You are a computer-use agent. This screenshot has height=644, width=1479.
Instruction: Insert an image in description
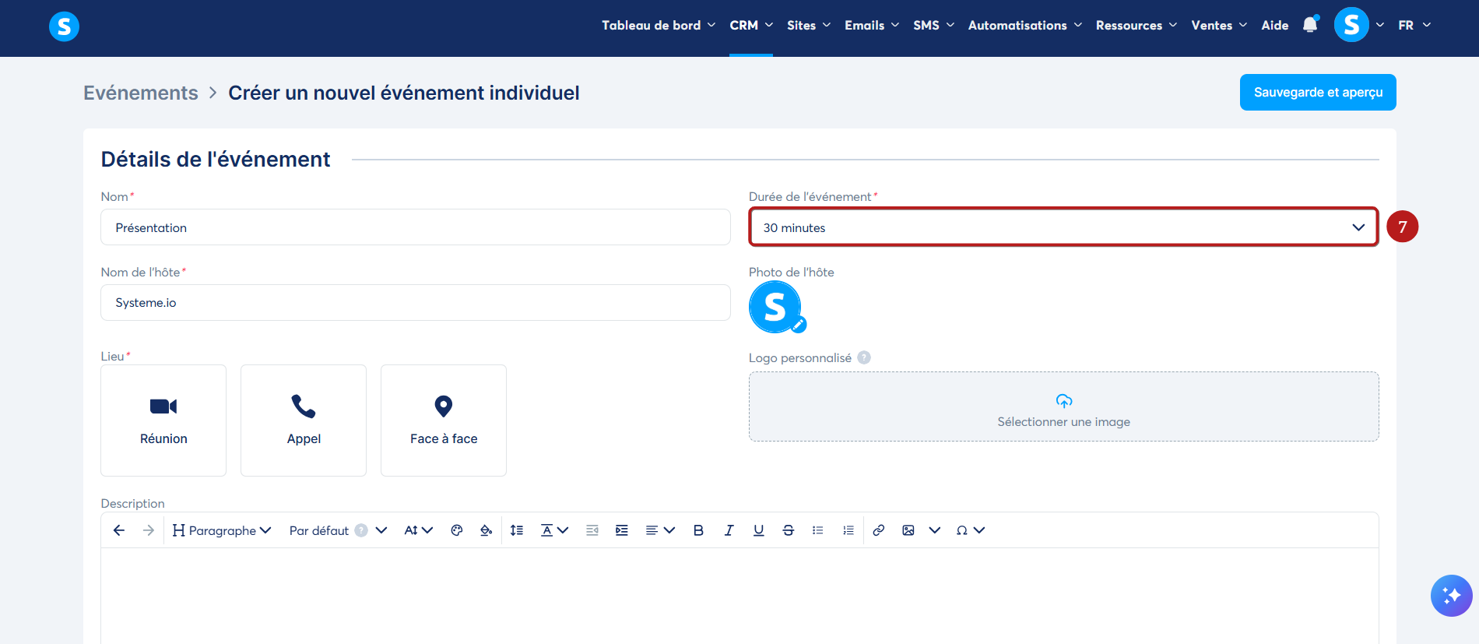pyautogui.click(x=908, y=530)
